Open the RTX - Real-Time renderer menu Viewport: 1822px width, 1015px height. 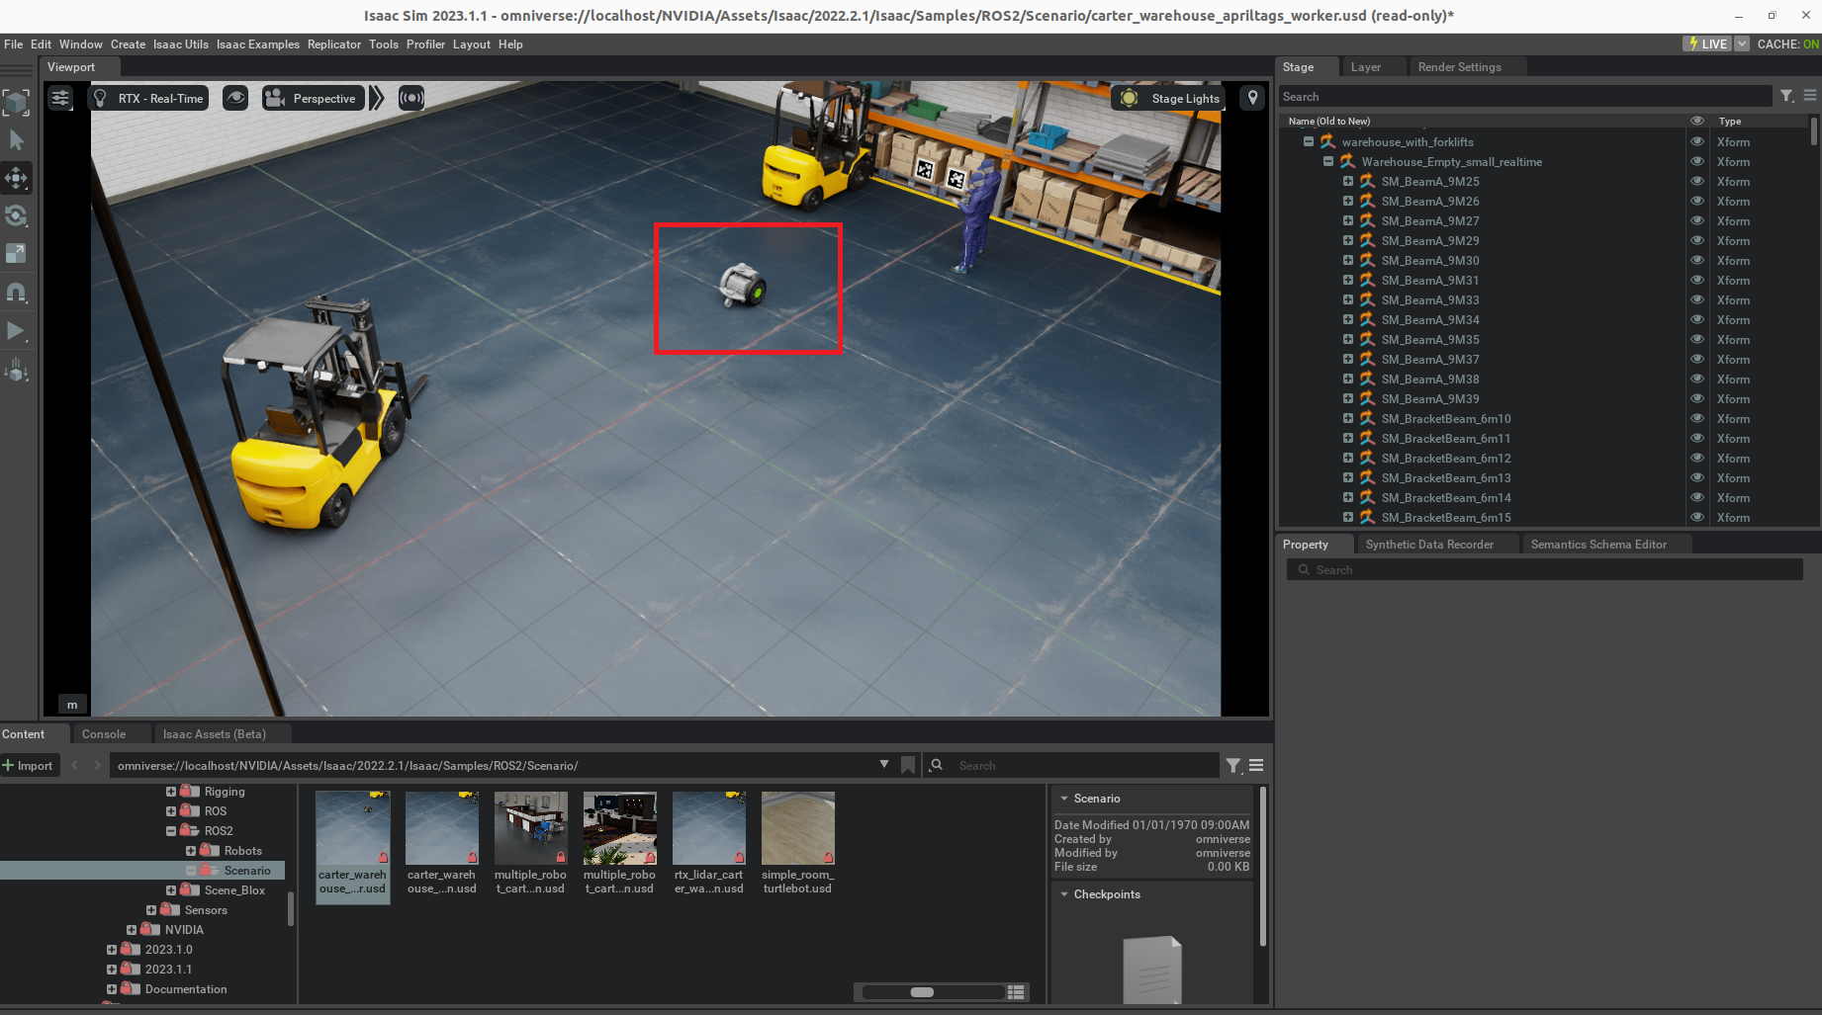point(148,98)
